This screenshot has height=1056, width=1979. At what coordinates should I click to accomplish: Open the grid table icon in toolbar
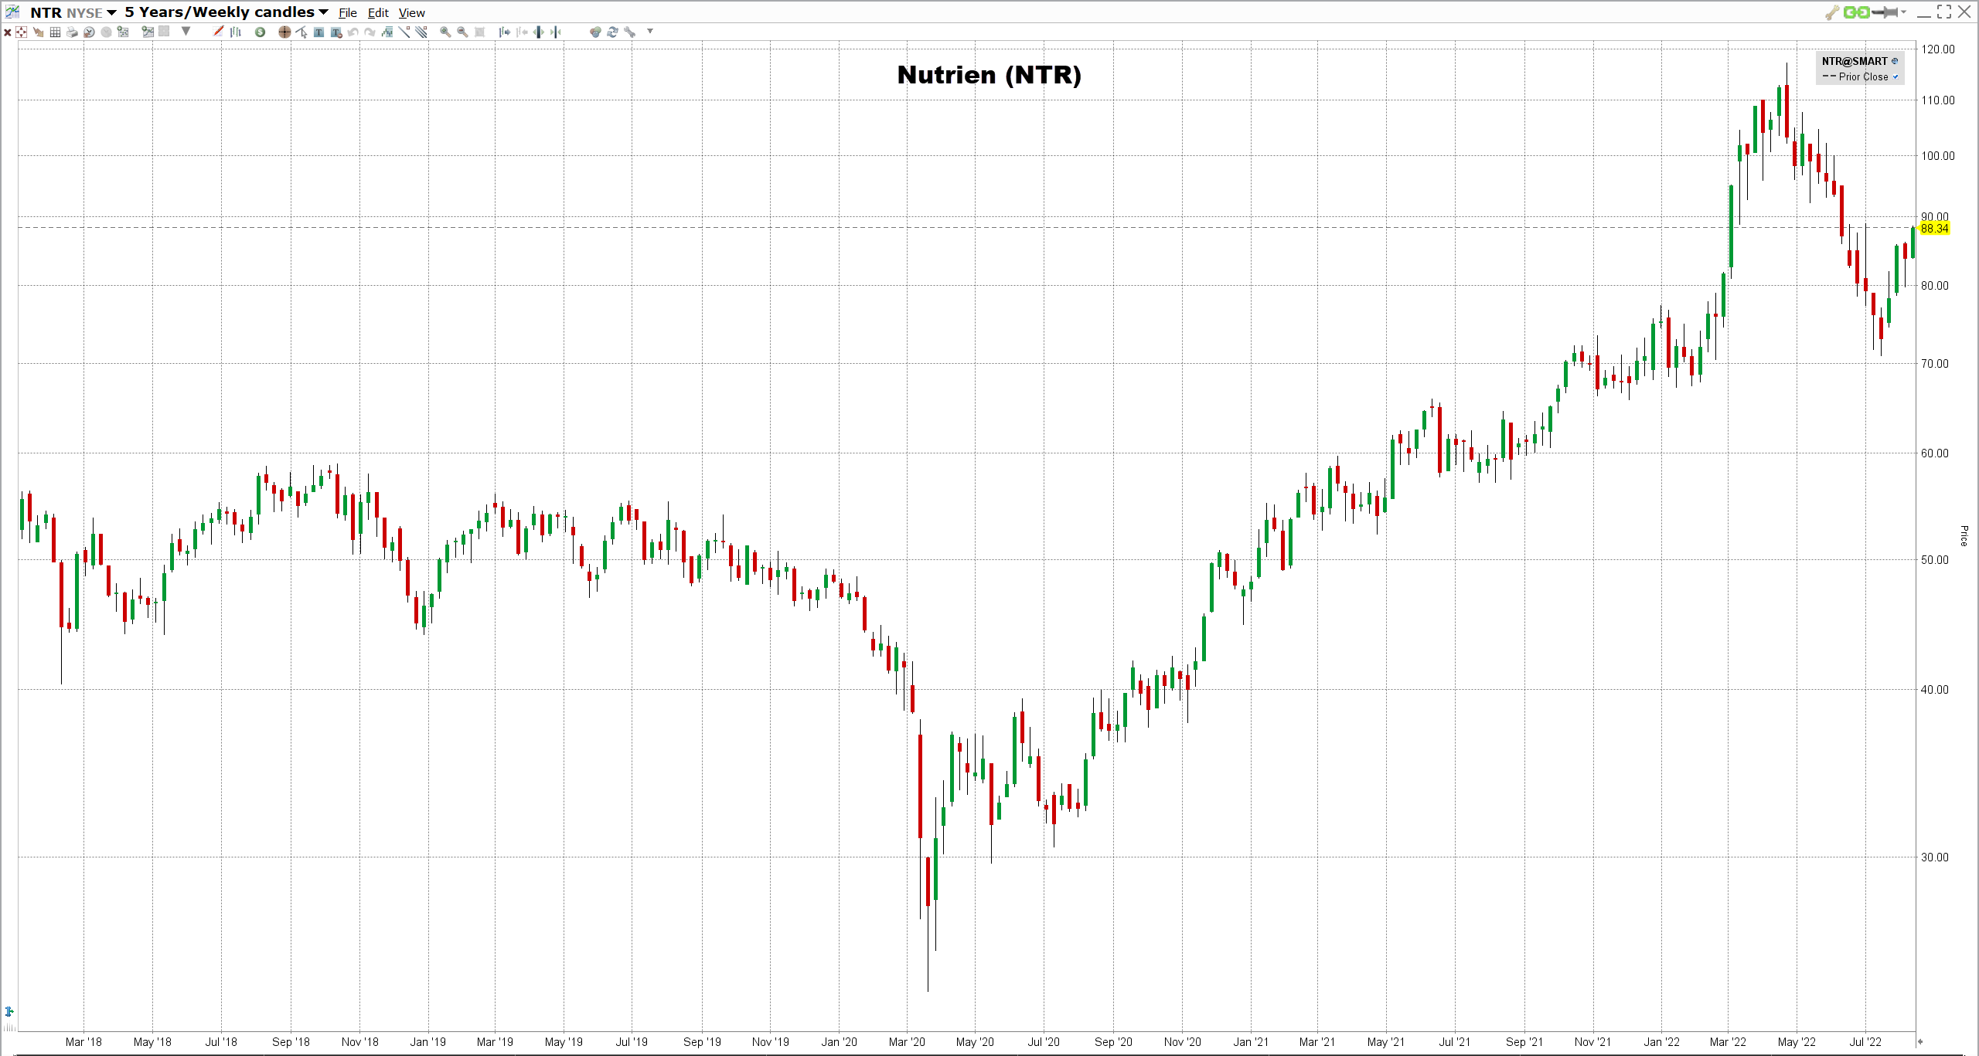pyautogui.click(x=55, y=32)
